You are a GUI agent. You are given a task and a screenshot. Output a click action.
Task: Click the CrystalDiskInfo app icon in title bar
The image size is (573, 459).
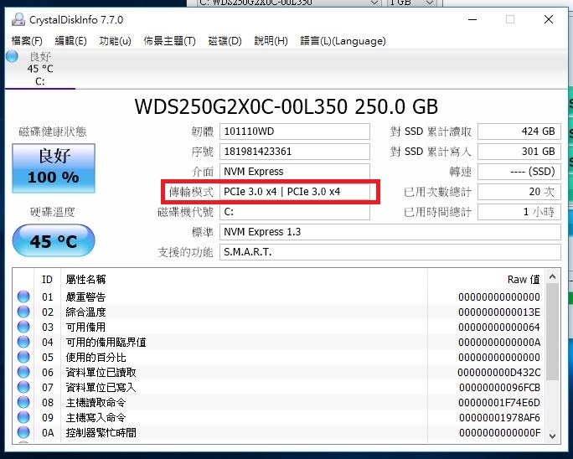coord(18,19)
